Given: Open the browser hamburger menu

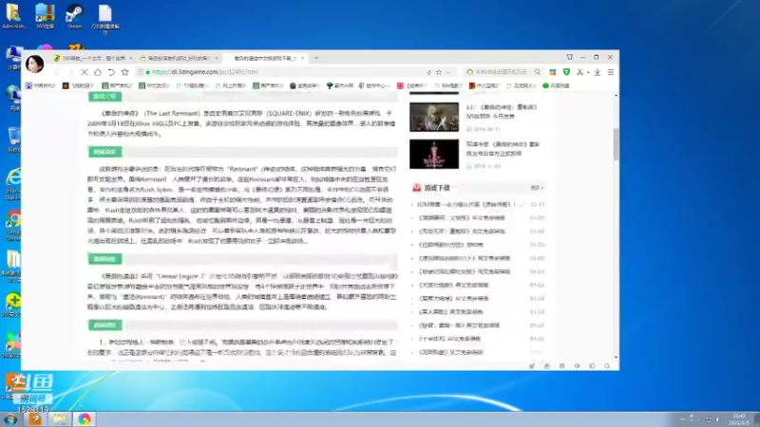Looking at the screenshot, I should tap(611, 72).
